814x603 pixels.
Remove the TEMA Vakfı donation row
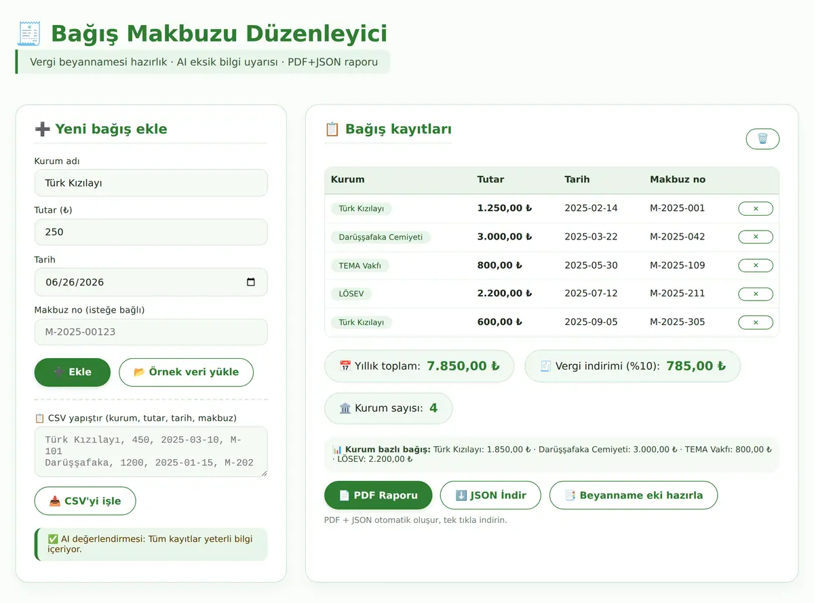pos(756,265)
